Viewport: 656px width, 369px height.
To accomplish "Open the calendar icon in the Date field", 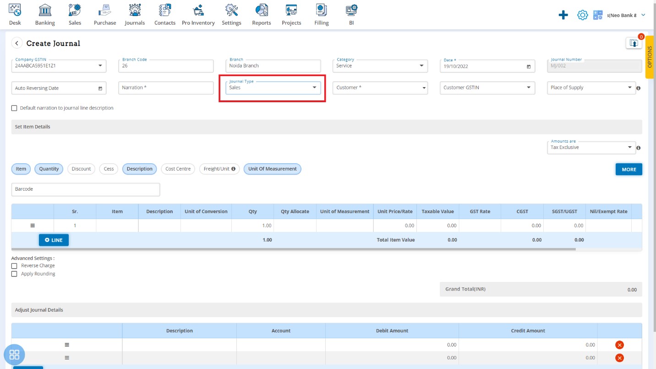I will 529,66.
